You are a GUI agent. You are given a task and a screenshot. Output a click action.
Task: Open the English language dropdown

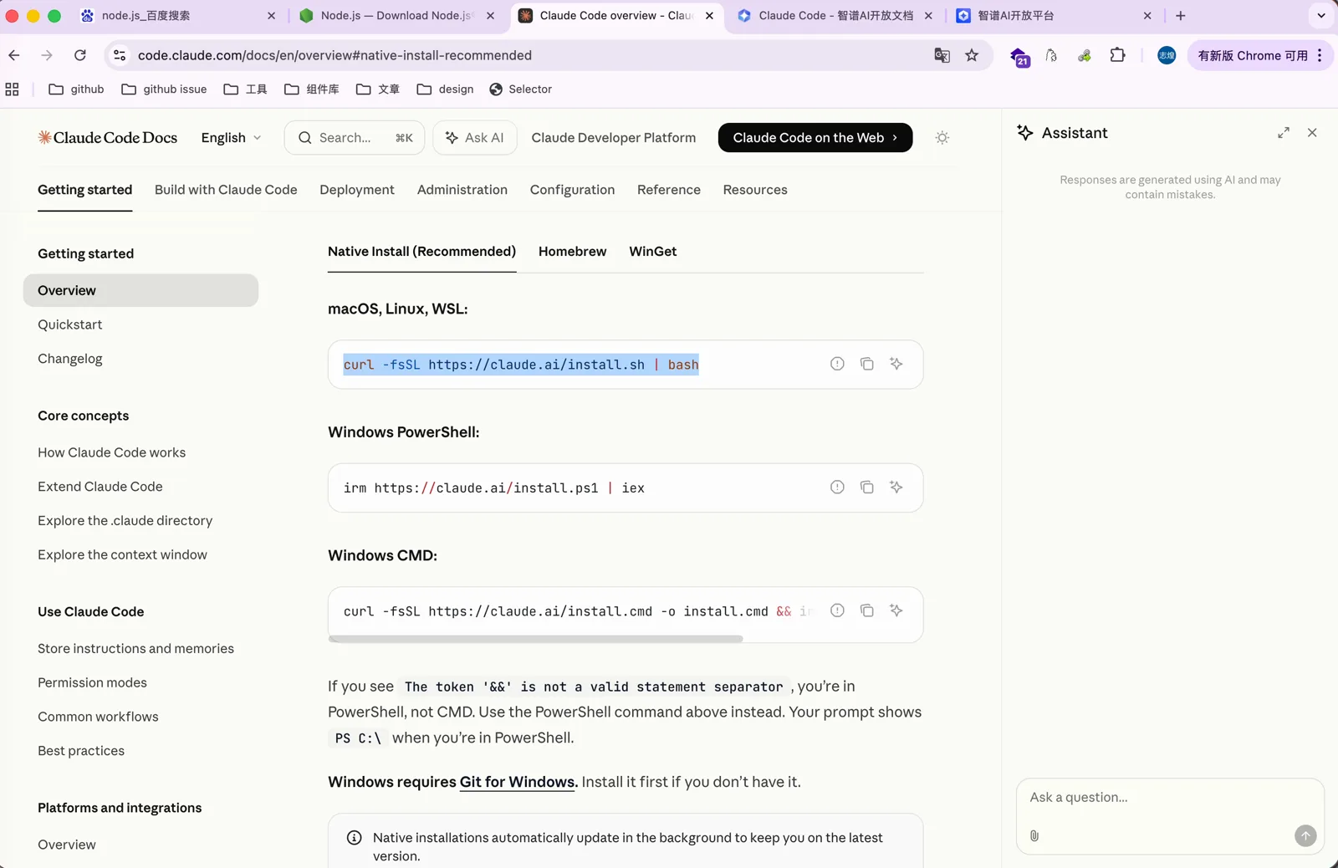tap(232, 138)
